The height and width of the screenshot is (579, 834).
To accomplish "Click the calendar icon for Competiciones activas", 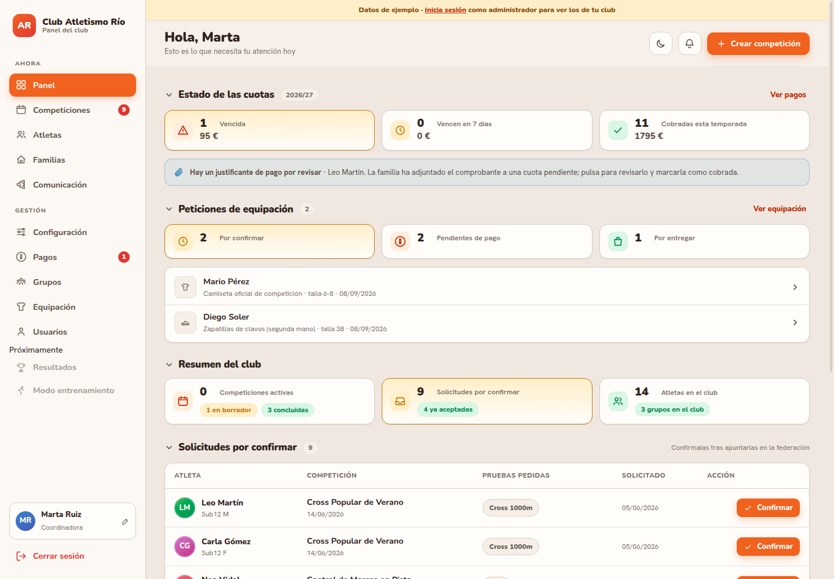I will coord(183,401).
